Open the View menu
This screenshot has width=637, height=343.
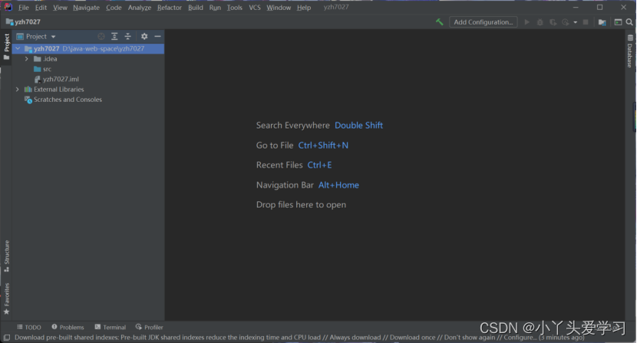[x=60, y=8]
